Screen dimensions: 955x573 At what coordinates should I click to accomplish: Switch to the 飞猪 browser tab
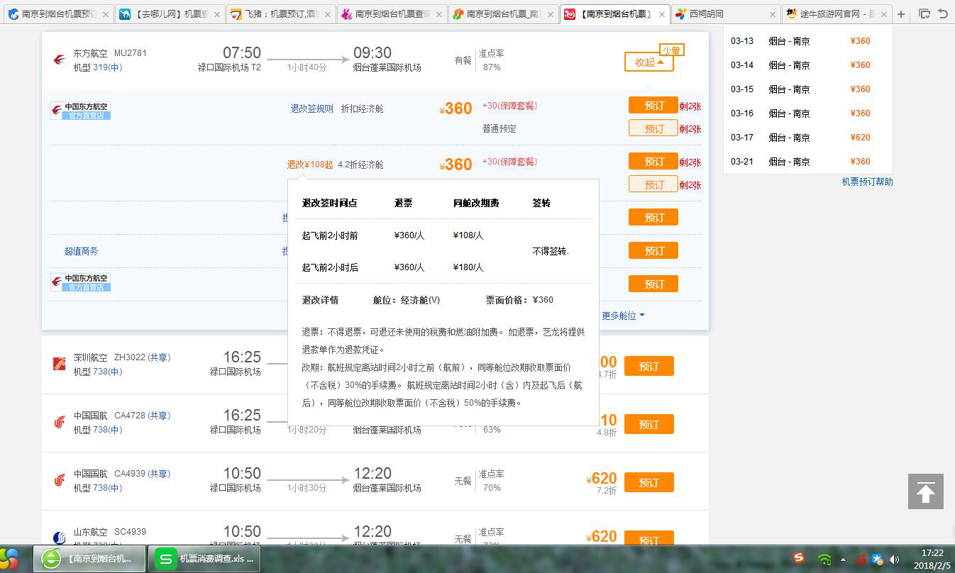(277, 13)
